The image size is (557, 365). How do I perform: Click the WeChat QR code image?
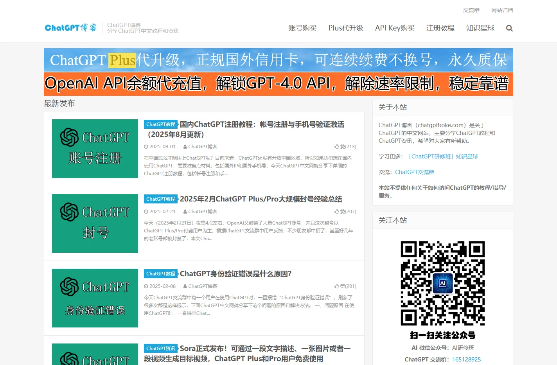pyautogui.click(x=443, y=283)
